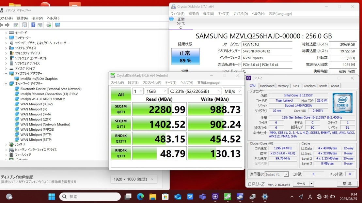
Task: Click the Settings gear icon on taskbar
Action: (265, 196)
